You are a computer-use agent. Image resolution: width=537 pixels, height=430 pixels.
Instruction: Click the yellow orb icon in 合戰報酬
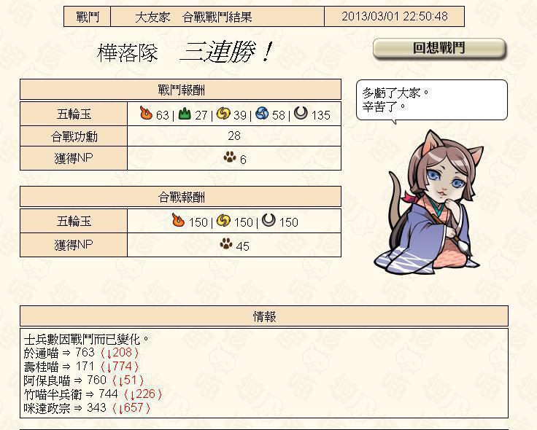tap(224, 220)
